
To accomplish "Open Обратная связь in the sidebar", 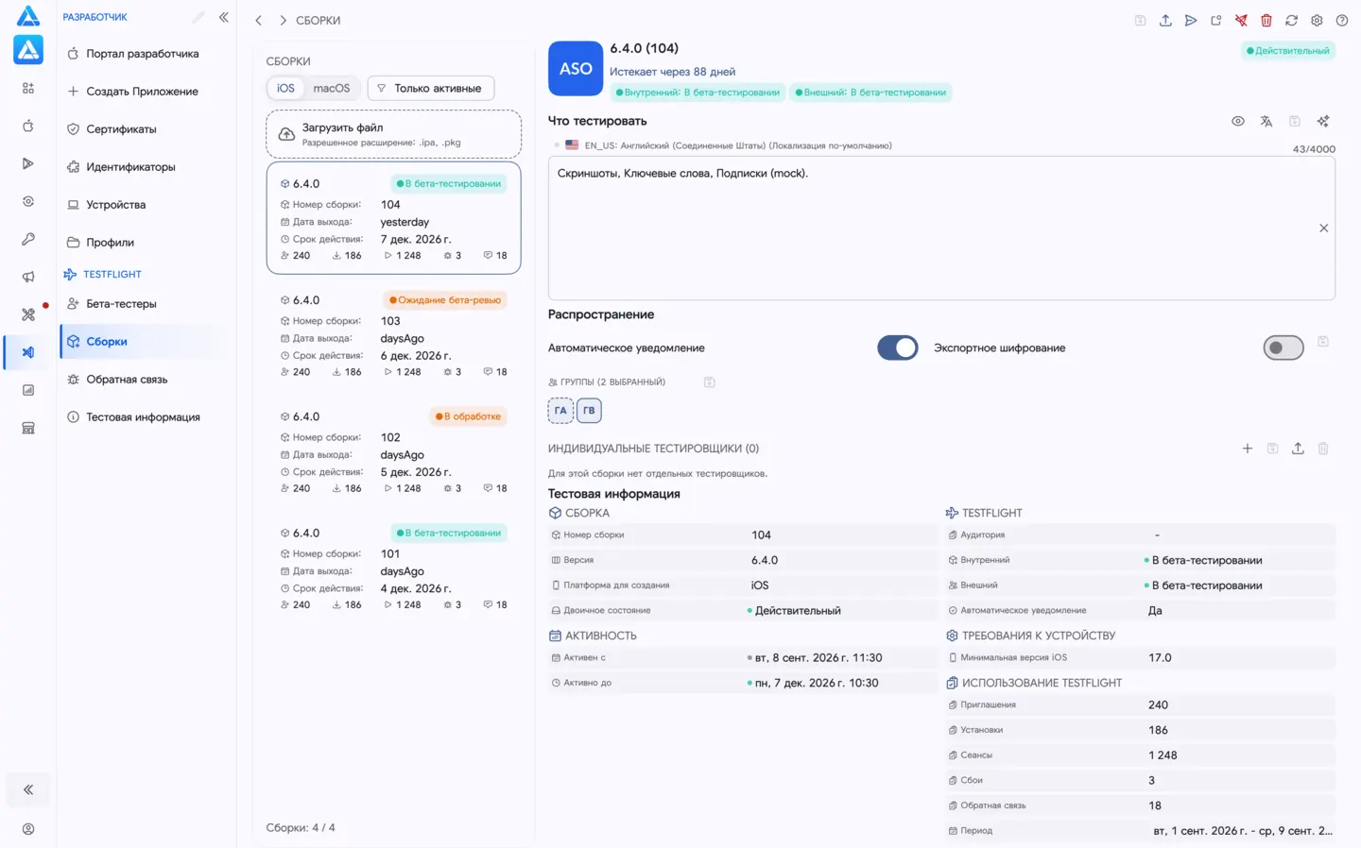I will (x=143, y=380).
